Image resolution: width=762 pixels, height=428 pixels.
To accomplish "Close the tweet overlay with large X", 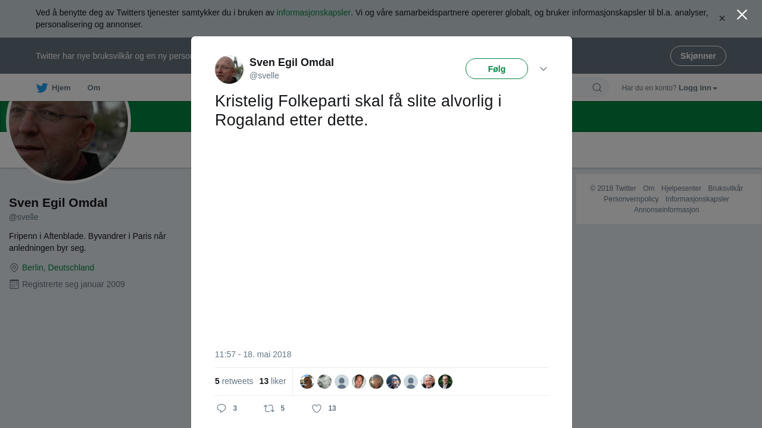I will pyautogui.click(x=742, y=15).
